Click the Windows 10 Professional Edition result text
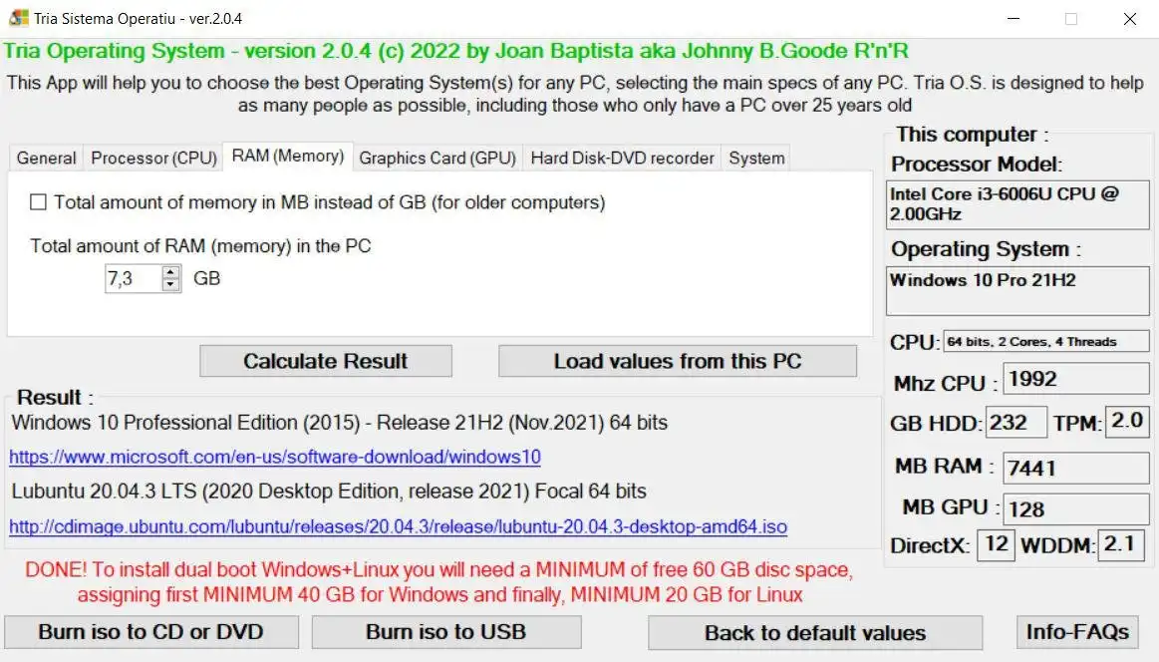This screenshot has height=662, width=1159. click(x=339, y=423)
